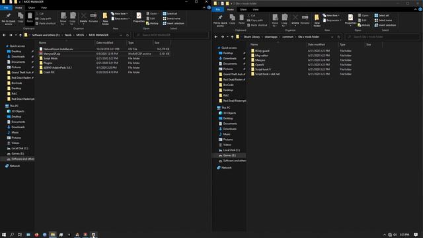The width and height of the screenshot is (423, 238).
Task: Open Properties in MOD MANAGER ribbon
Action: click(139, 18)
